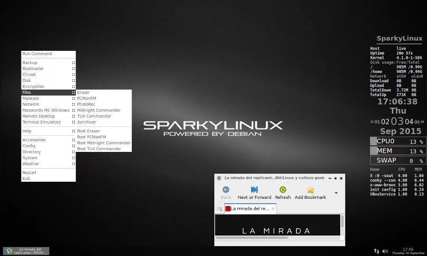Image resolution: width=427 pixels, height=256 pixels.
Task: Expand the Malware submenu
Action: coord(48,98)
